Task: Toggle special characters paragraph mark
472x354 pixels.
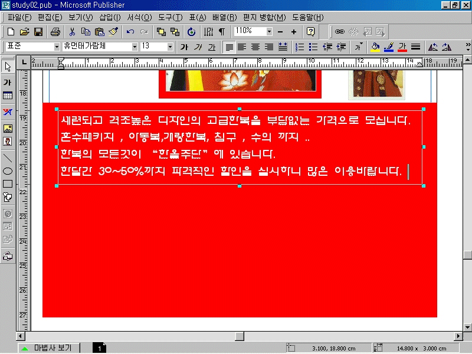Action: pos(222,32)
